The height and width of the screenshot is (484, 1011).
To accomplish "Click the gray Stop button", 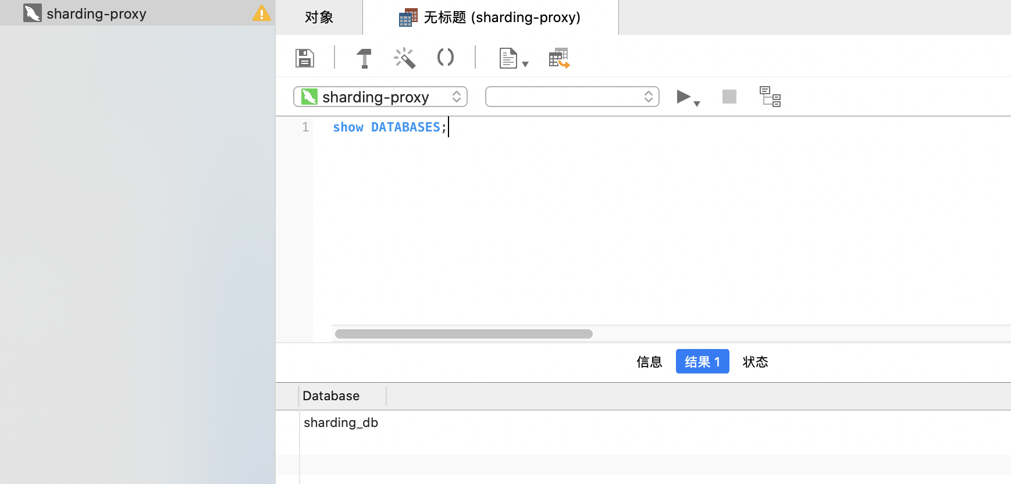I will (x=729, y=97).
